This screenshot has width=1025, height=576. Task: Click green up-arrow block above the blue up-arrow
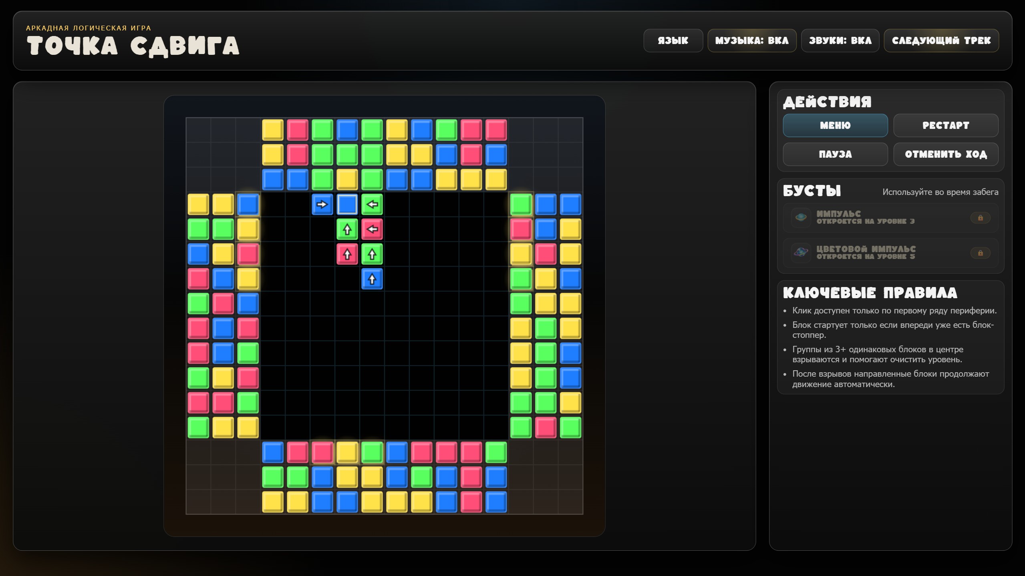click(x=372, y=254)
